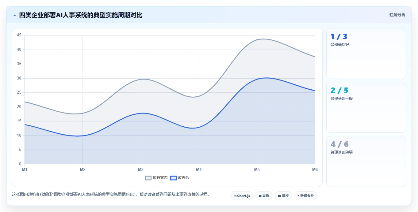
Task: Click the Chart.js tag
Action: coord(242,196)
